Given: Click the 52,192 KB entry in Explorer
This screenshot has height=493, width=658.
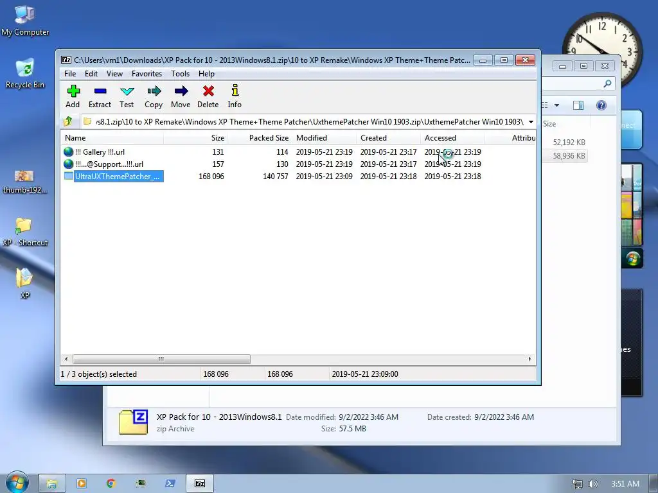Looking at the screenshot, I should pyautogui.click(x=569, y=142).
